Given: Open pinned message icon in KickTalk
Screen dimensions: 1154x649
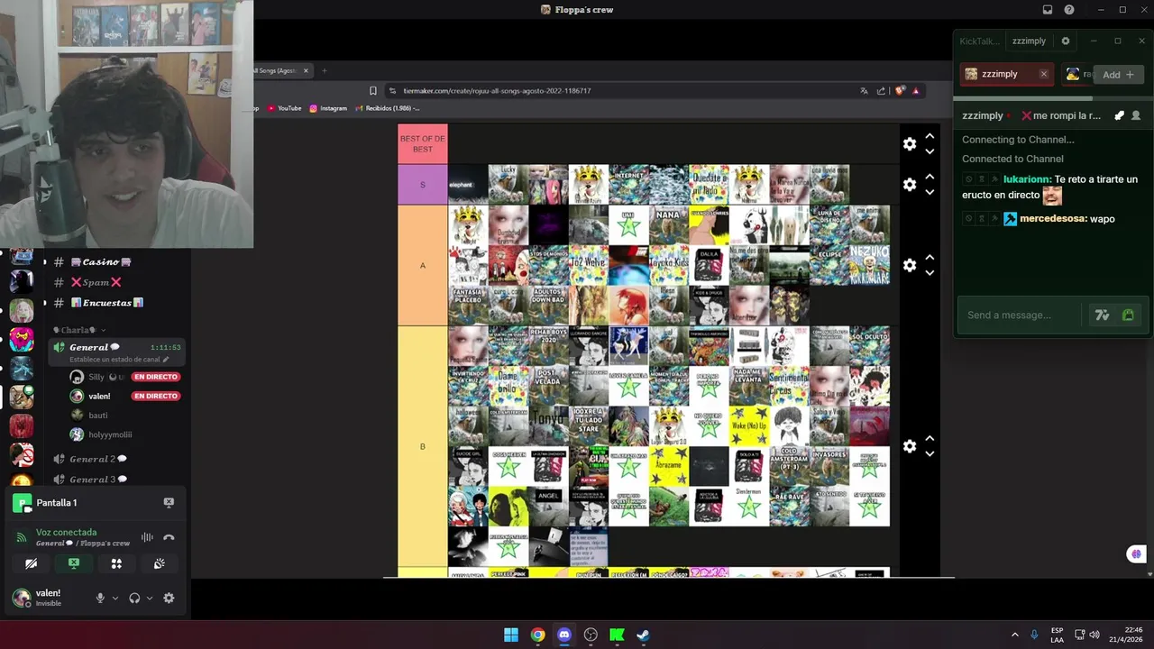Looking at the screenshot, I should click(1119, 115).
